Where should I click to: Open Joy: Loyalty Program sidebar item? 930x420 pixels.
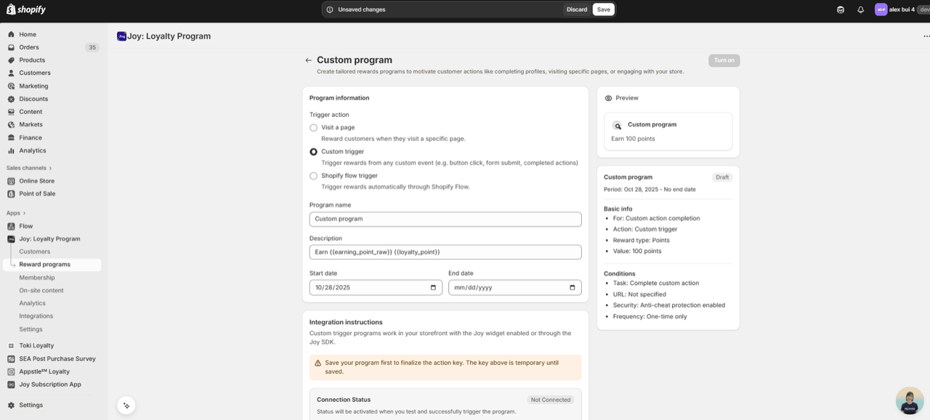pyautogui.click(x=51, y=239)
